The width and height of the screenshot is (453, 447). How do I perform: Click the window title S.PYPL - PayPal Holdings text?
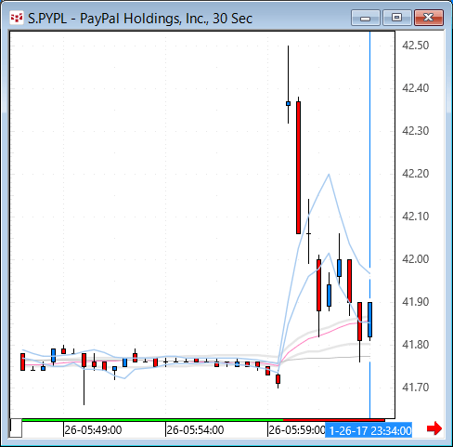click(140, 19)
